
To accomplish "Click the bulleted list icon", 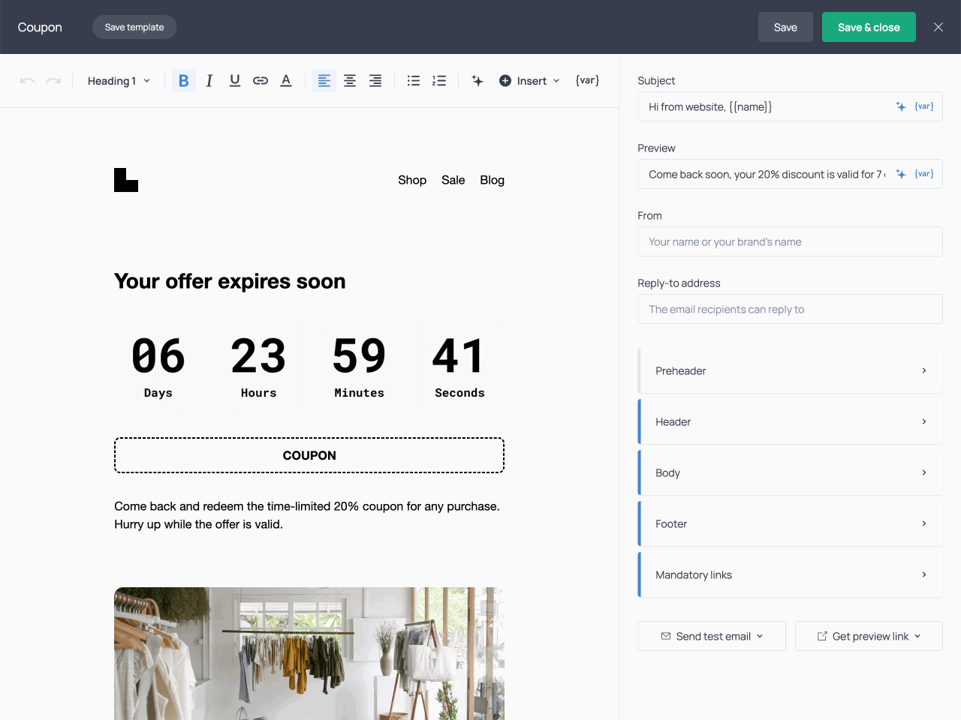I will point(413,80).
